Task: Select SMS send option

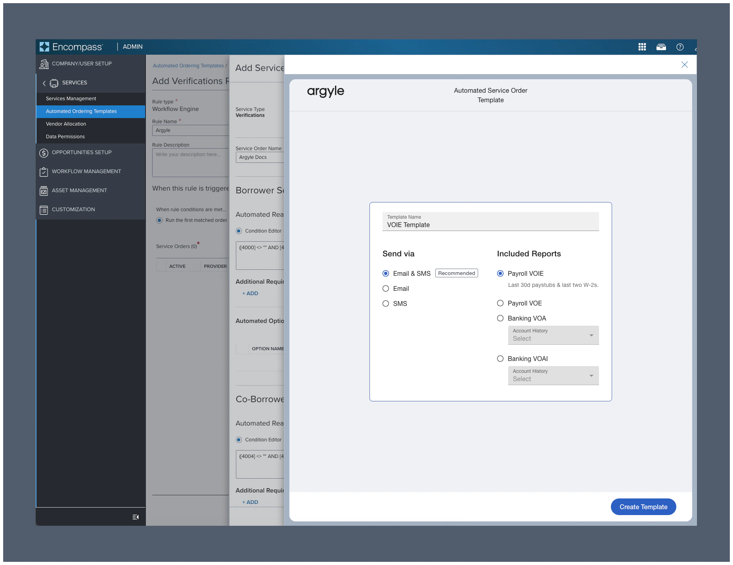Action: tap(386, 303)
